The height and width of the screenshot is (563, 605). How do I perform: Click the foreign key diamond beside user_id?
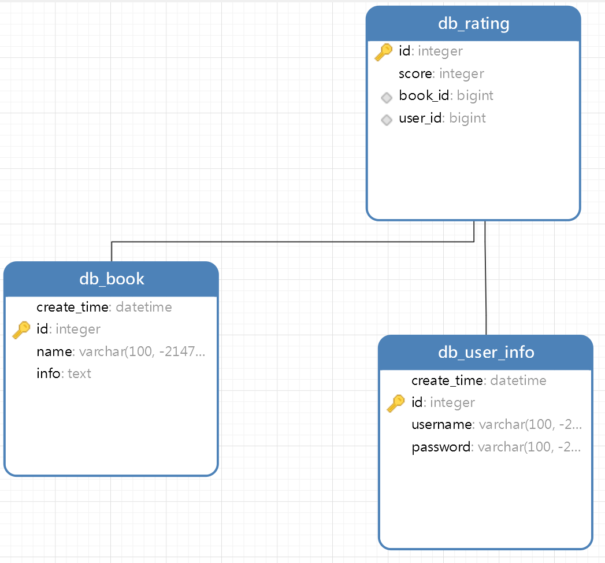(x=386, y=120)
